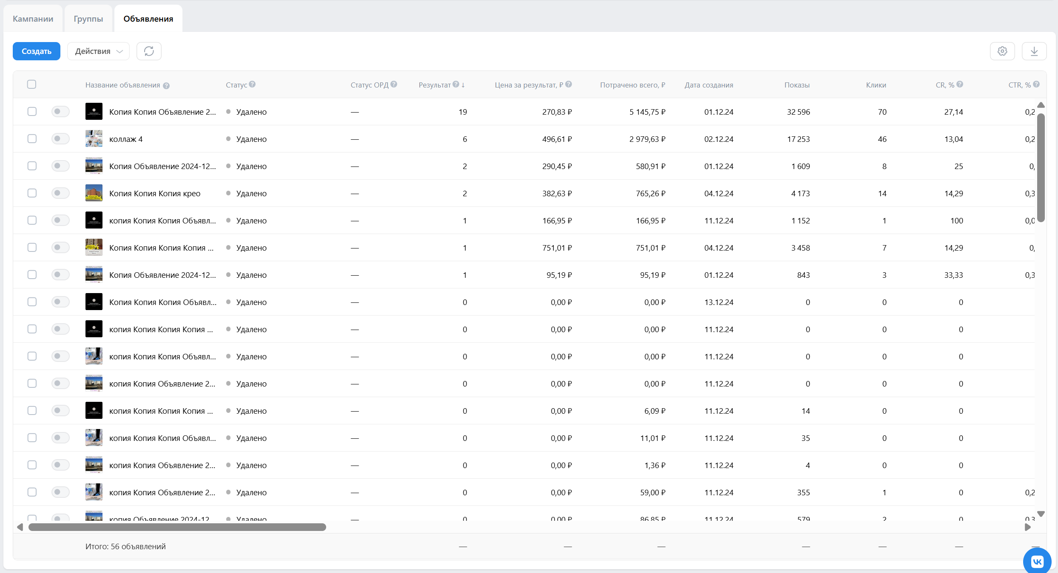Open table column settings gear
Screen dimensions: 1058x573
point(1002,51)
